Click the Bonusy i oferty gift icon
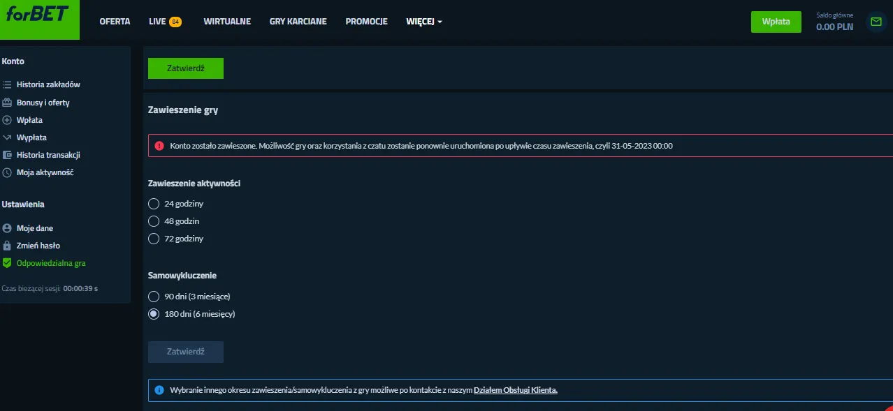 7,103
